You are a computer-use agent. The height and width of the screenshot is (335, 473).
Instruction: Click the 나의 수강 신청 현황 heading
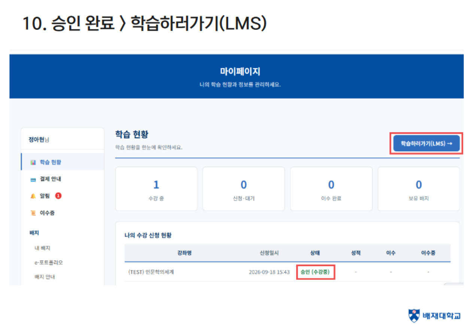148,236
